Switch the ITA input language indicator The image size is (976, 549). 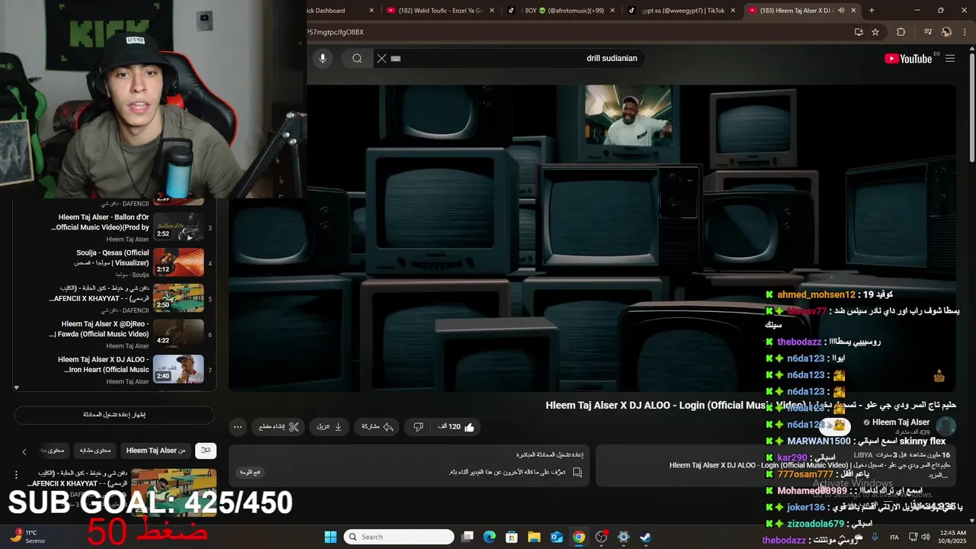coord(894,537)
